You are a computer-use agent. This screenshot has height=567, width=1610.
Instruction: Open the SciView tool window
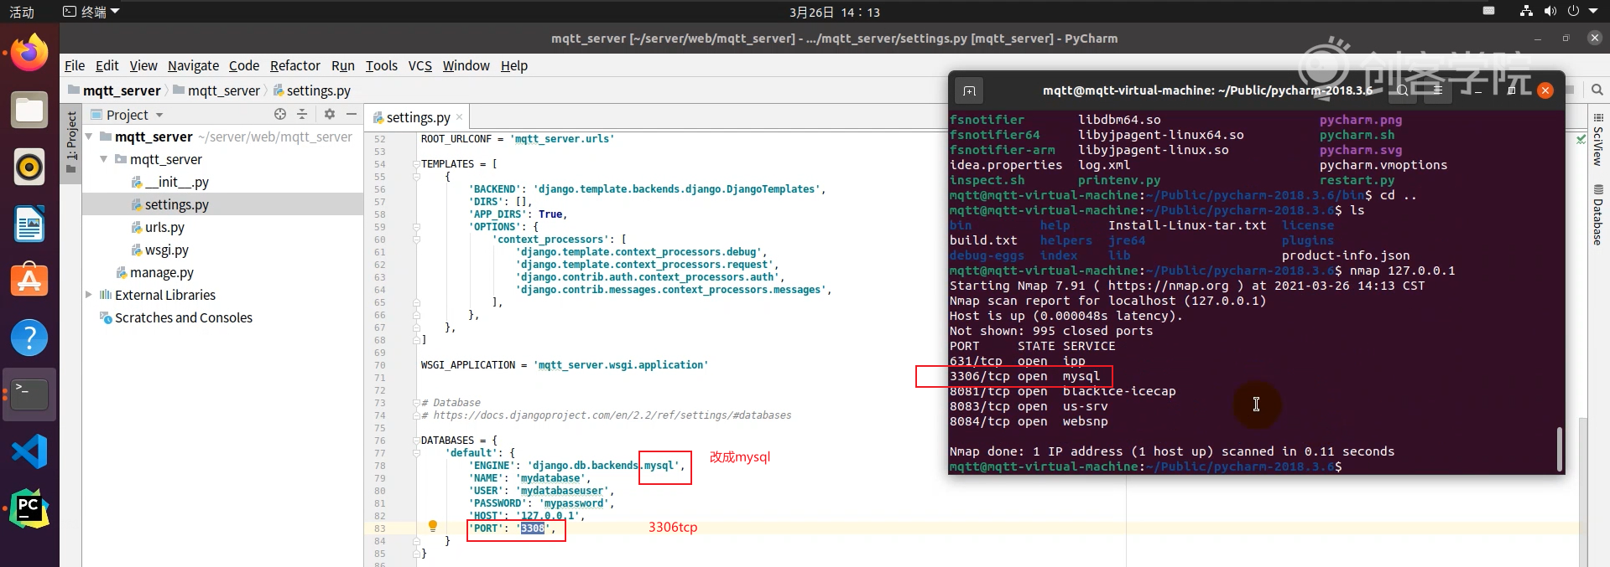pyautogui.click(x=1597, y=140)
